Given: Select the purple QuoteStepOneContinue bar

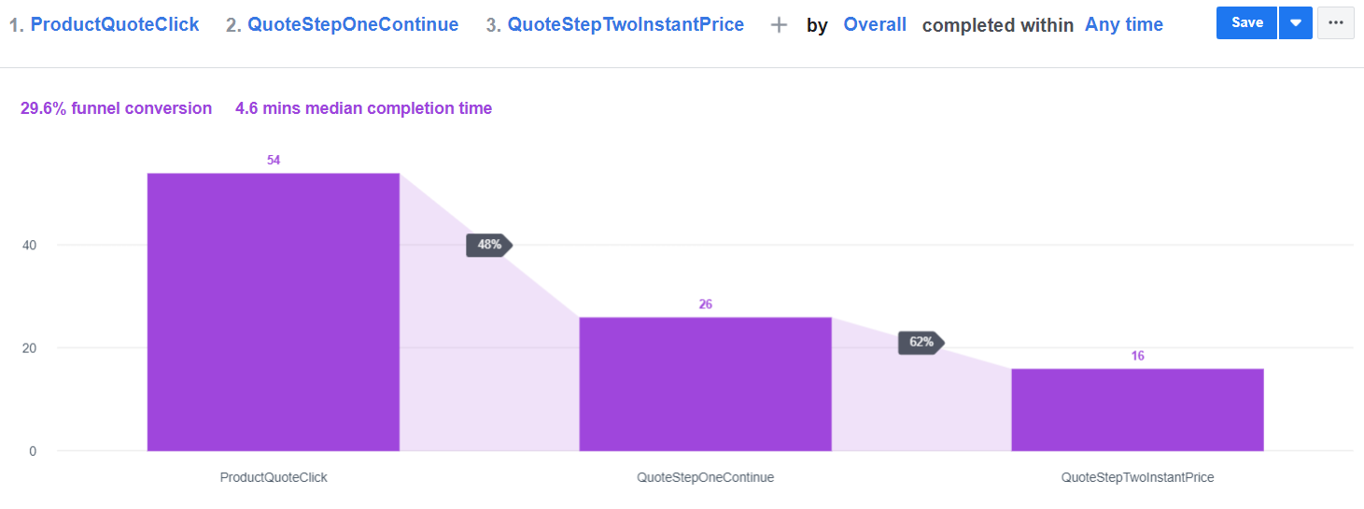Looking at the screenshot, I should click(705, 384).
